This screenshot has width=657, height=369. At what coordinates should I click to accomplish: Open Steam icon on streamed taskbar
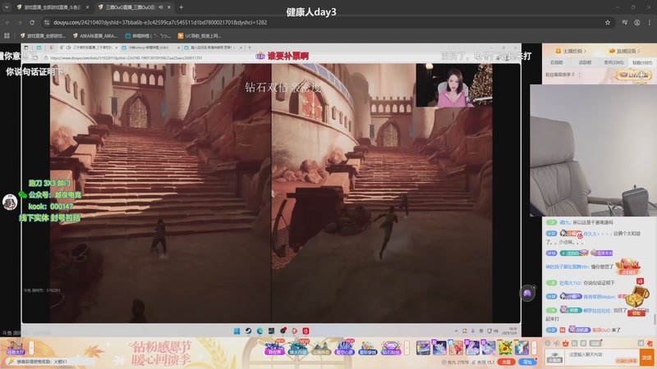pyautogui.click(x=249, y=331)
